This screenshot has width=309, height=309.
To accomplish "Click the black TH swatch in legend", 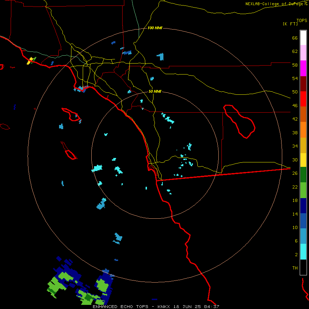I will click(303, 267).
